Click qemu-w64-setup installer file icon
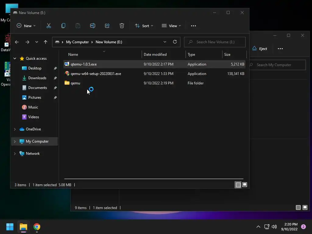 coord(67,74)
